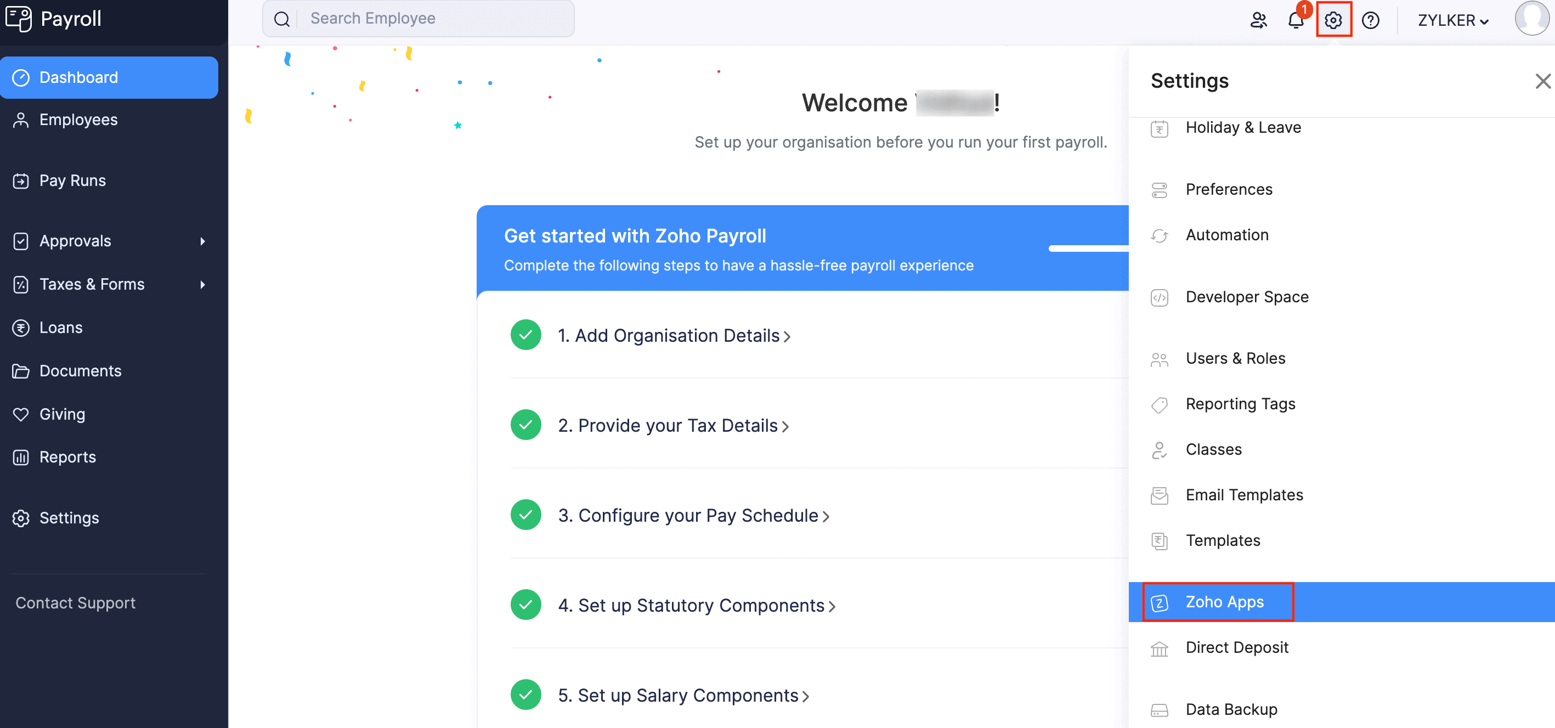Click the green check beside Configure your Pay Schedule
The width and height of the screenshot is (1555, 728).
[x=525, y=515]
